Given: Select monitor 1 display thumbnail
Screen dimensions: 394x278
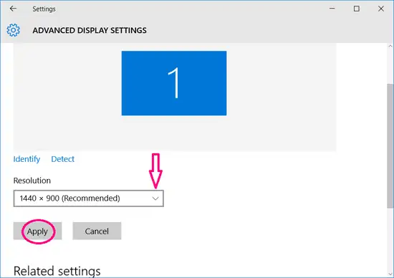Looking at the screenshot, I should click(x=174, y=83).
